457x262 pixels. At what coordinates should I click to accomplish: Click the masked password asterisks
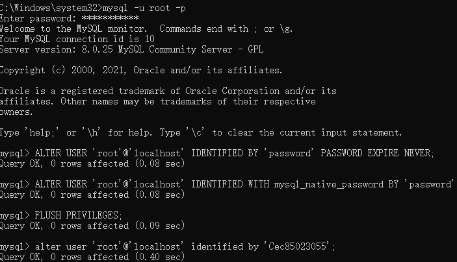click(x=110, y=18)
